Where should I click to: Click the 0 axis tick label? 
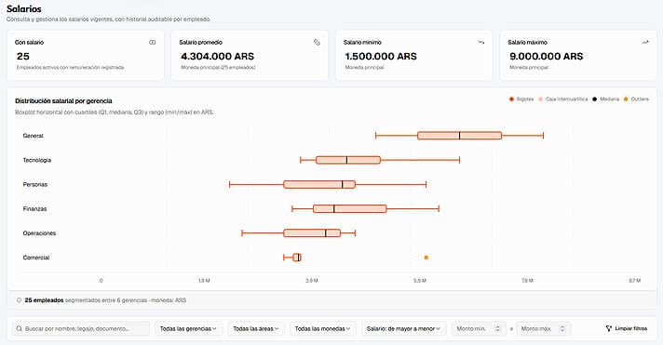coord(101,281)
